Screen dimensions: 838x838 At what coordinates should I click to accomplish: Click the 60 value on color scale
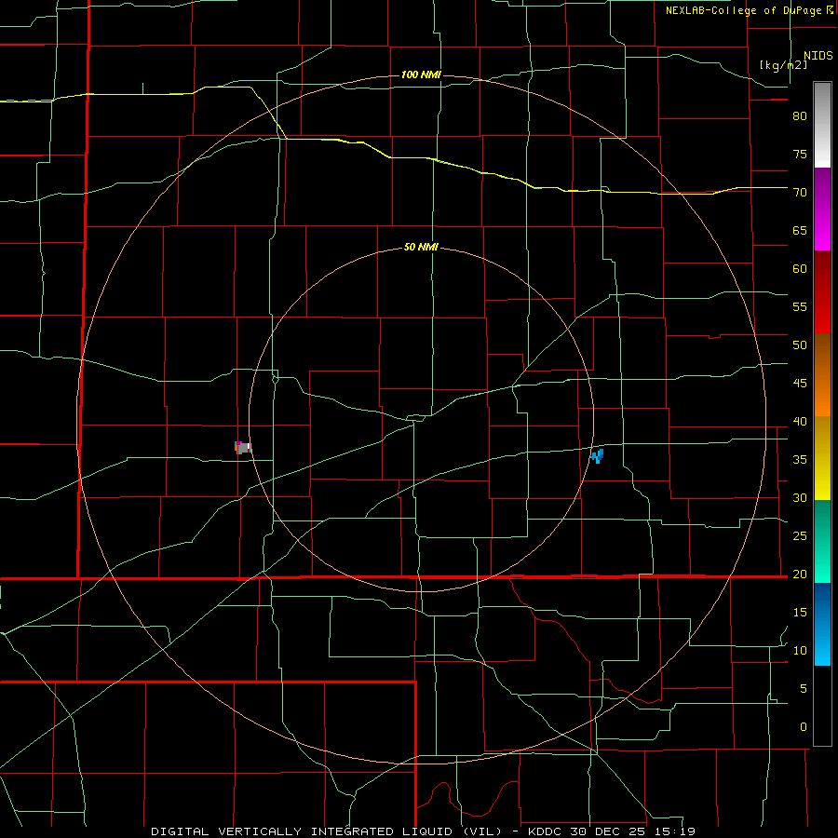click(800, 269)
